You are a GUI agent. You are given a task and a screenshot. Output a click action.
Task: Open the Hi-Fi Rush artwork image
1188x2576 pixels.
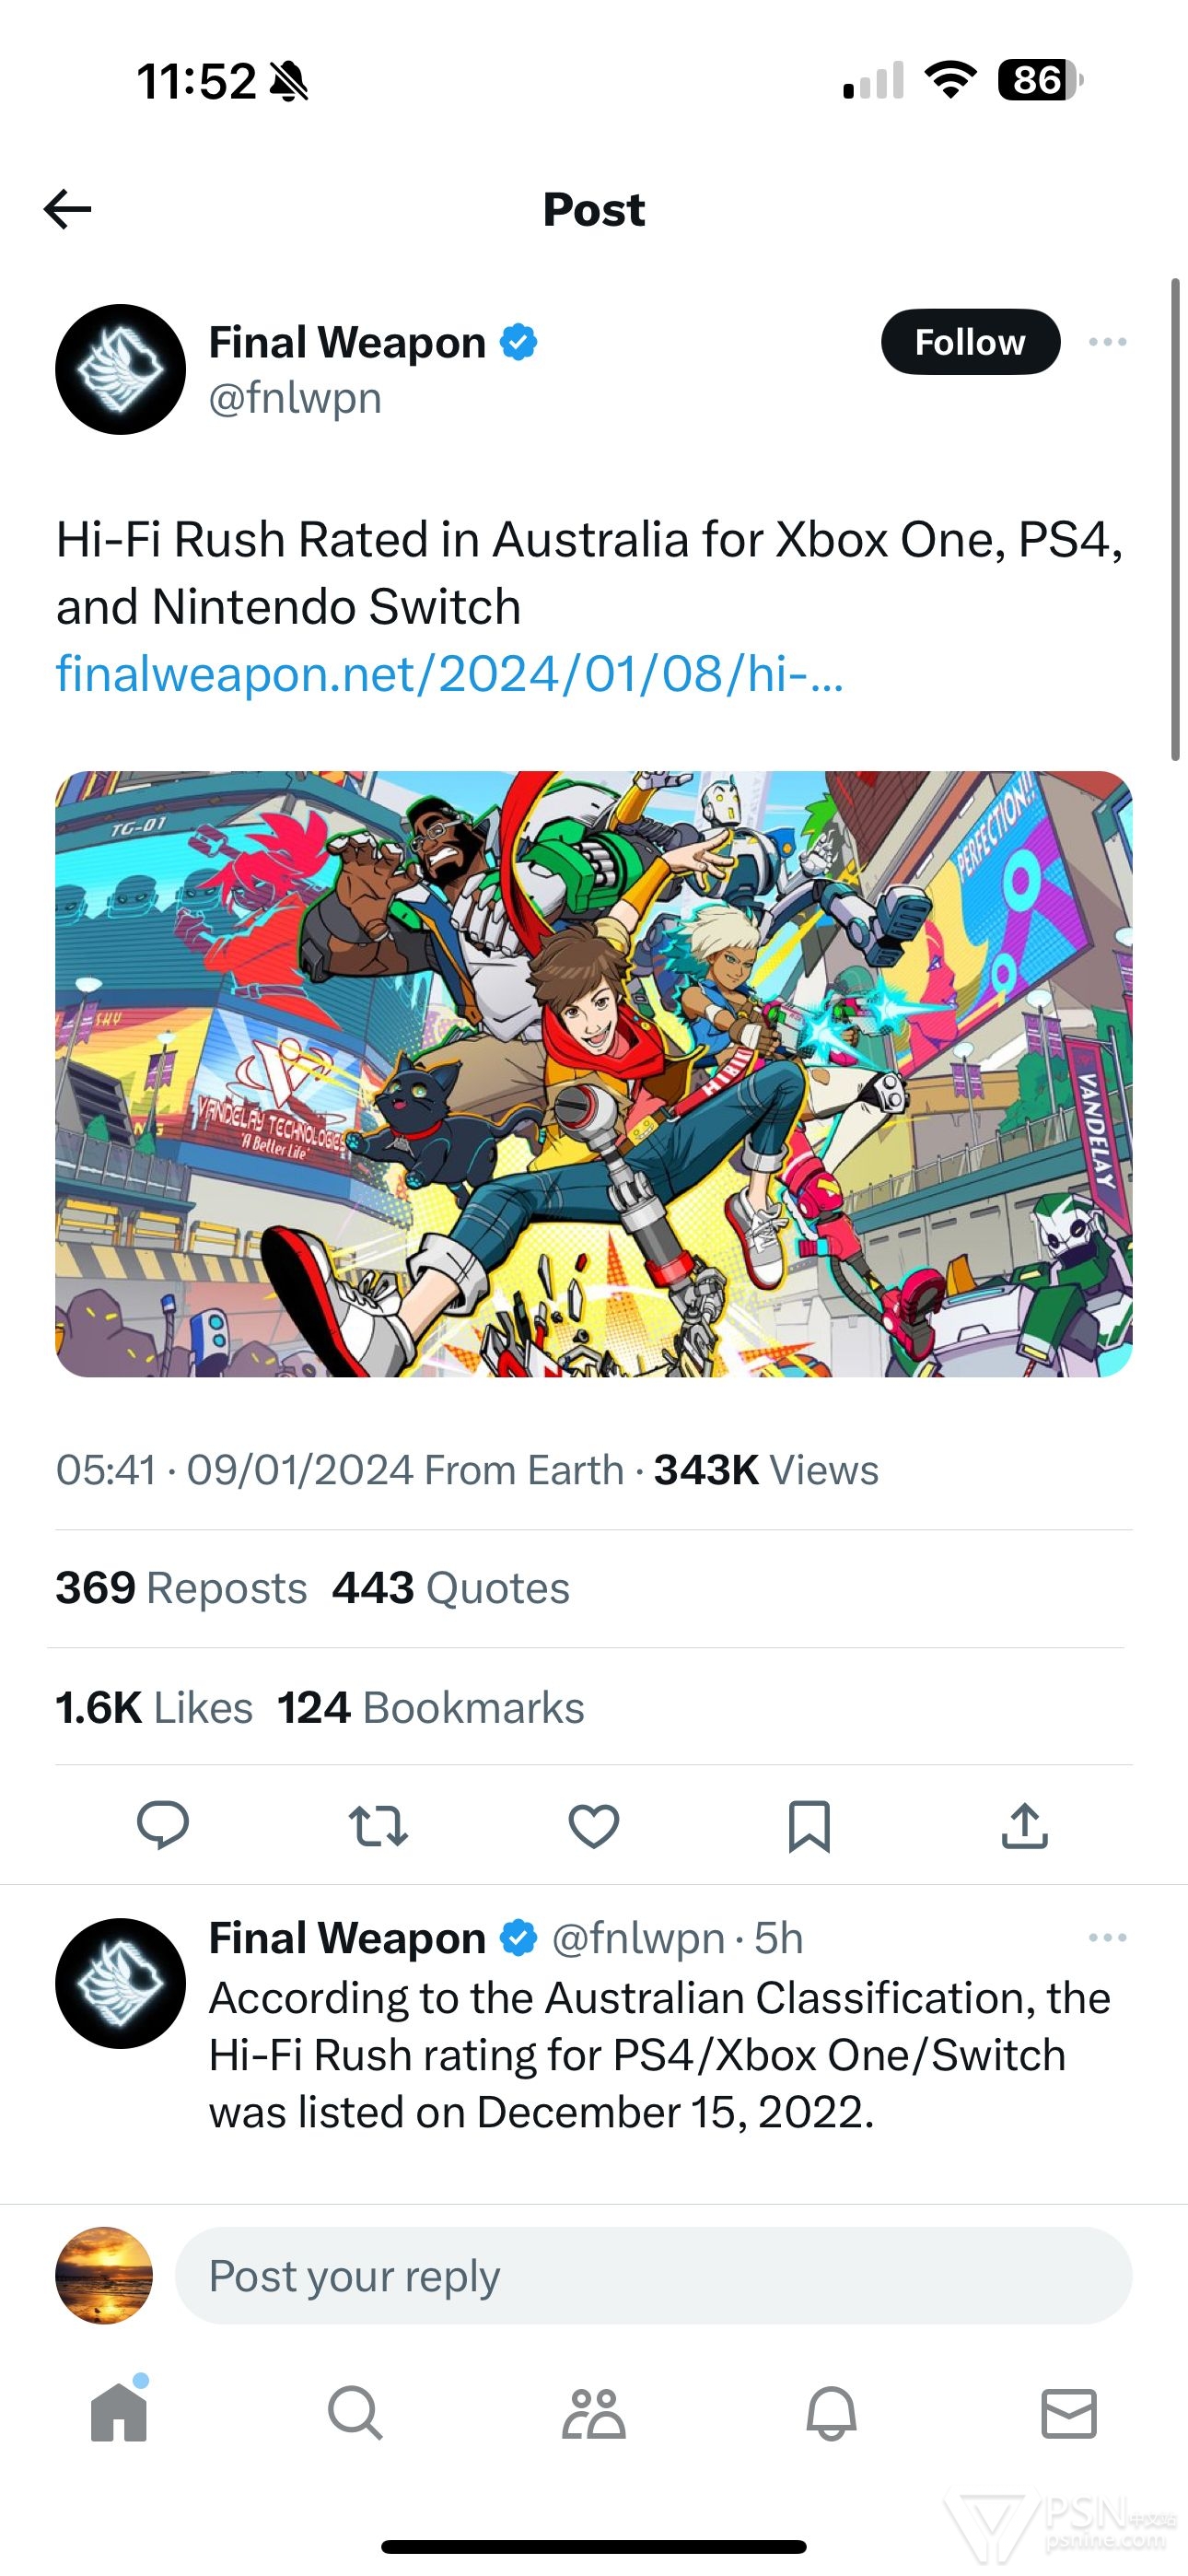point(594,1073)
